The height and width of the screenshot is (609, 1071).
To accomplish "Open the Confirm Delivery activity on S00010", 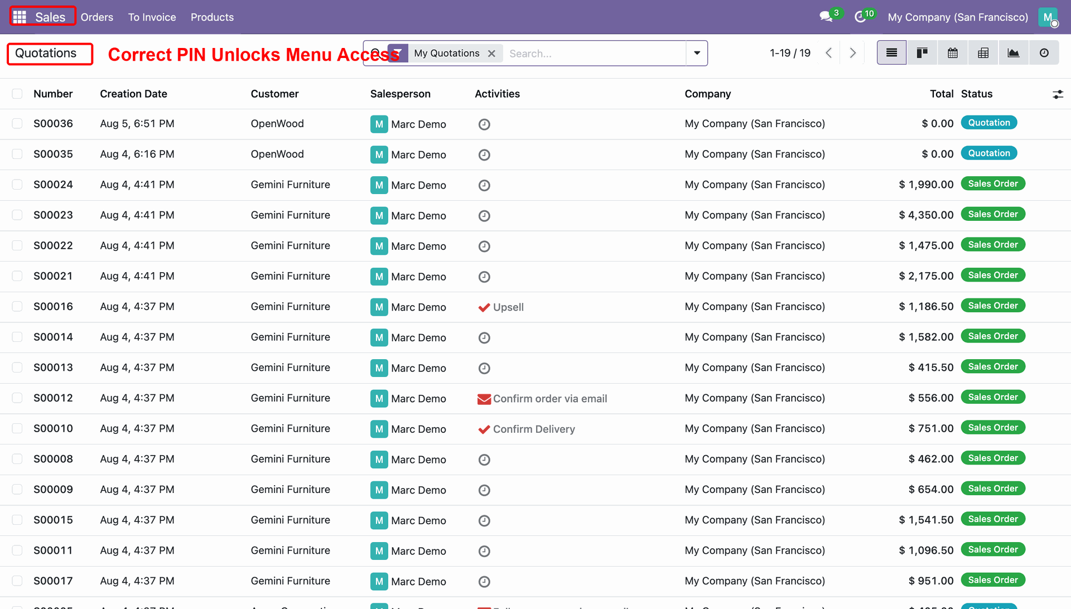I will [x=527, y=429].
